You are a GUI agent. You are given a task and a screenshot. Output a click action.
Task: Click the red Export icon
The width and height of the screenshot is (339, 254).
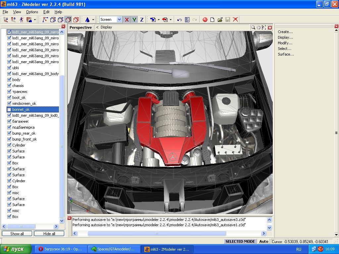165,20
